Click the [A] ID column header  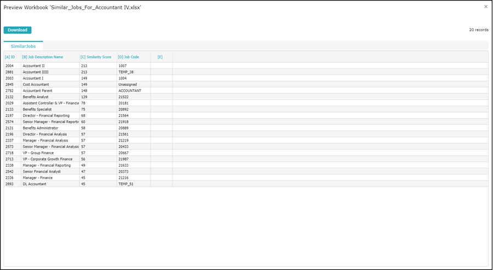tap(10, 57)
